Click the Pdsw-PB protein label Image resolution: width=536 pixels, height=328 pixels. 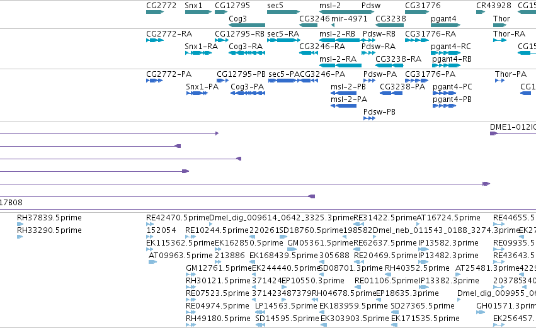pyautogui.click(x=379, y=112)
